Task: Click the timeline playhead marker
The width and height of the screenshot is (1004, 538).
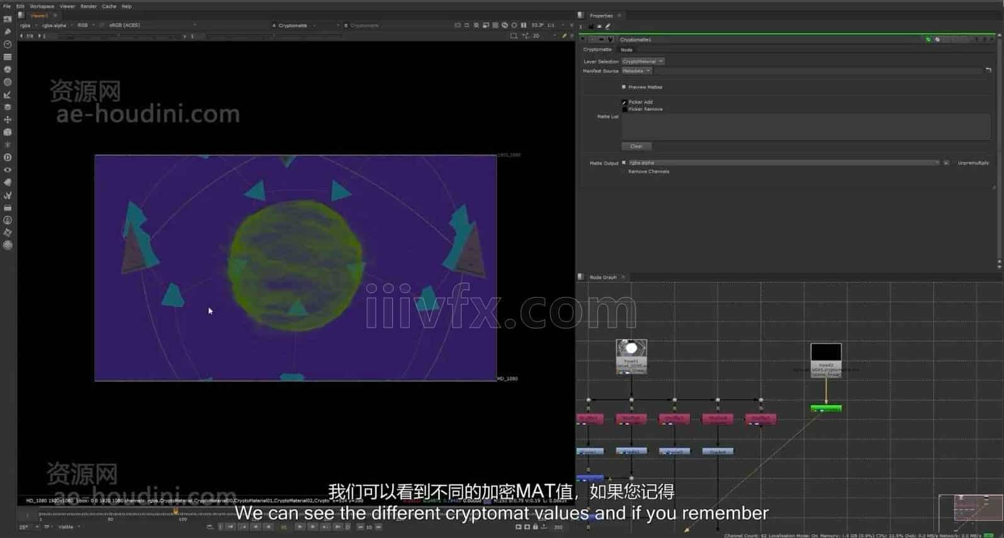Action: [176, 512]
